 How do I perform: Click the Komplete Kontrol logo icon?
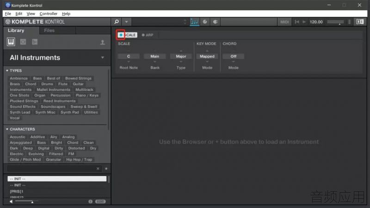tap(8, 22)
